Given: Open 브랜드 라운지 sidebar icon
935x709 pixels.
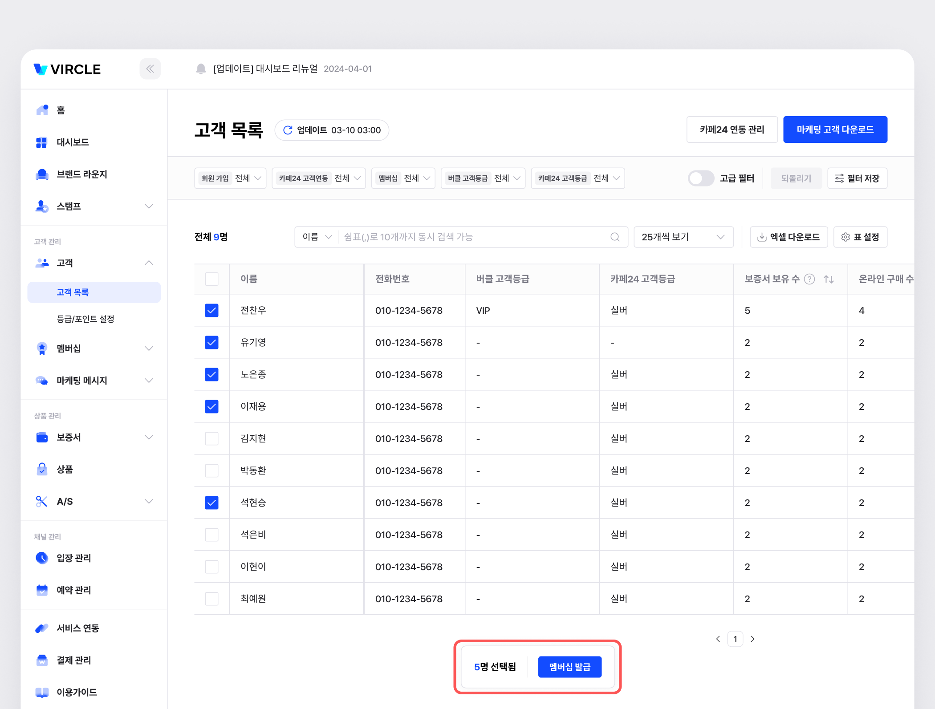Looking at the screenshot, I should tap(42, 174).
